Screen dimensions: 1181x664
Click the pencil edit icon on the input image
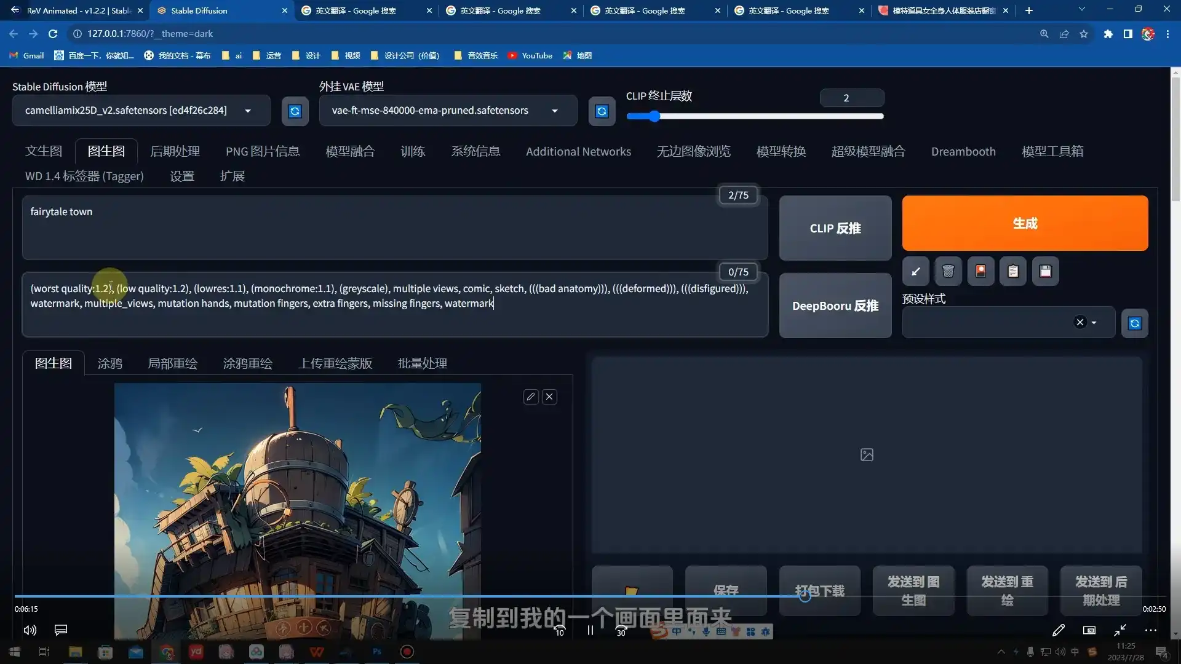pyautogui.click(x=531, y=397)
